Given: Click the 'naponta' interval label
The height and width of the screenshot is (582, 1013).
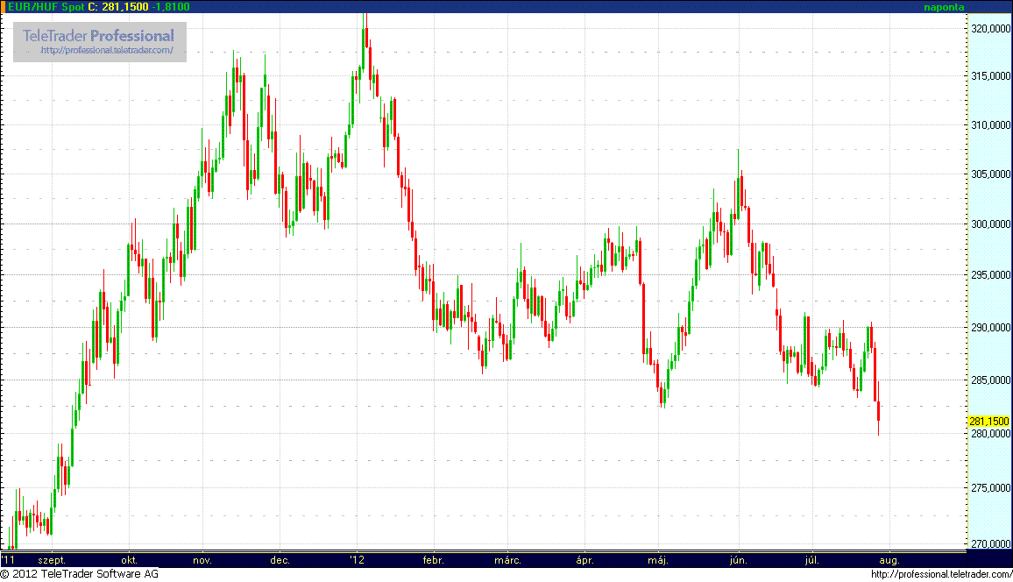Looking at the screenshot, I should click(x=944, y=7).
